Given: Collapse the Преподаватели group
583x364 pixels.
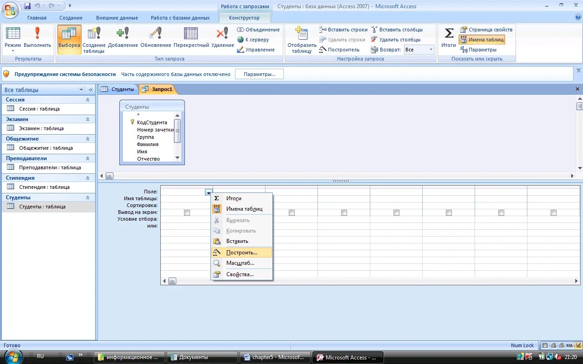Looking at the screenshot, I should click(x=87, y=158).
